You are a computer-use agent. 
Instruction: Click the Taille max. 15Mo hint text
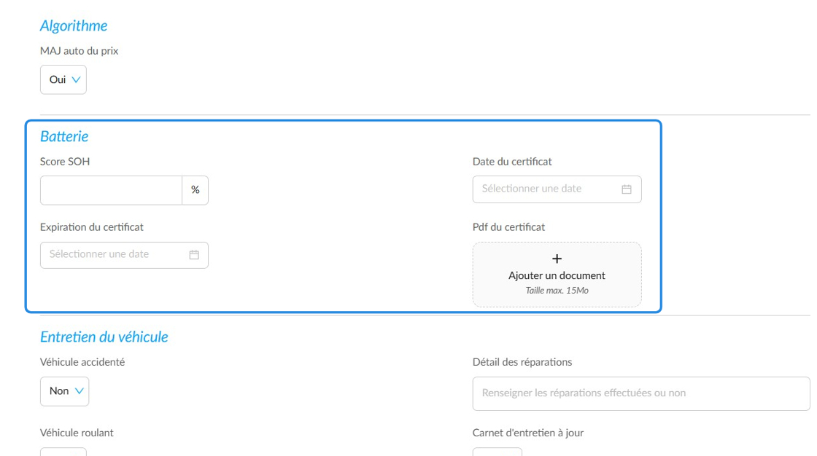click(x=557, y=291)
